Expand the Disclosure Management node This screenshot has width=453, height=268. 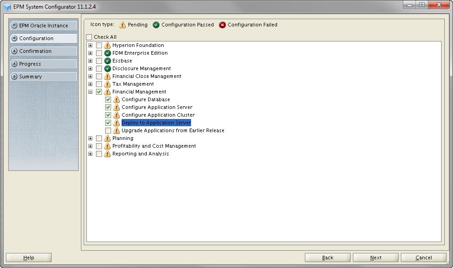click(x=90, y=68)
